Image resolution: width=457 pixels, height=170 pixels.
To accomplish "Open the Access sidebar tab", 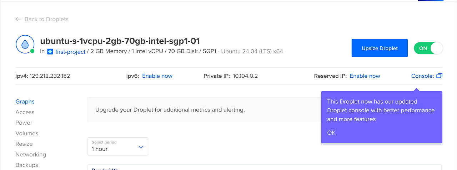I will pos(25,112).
